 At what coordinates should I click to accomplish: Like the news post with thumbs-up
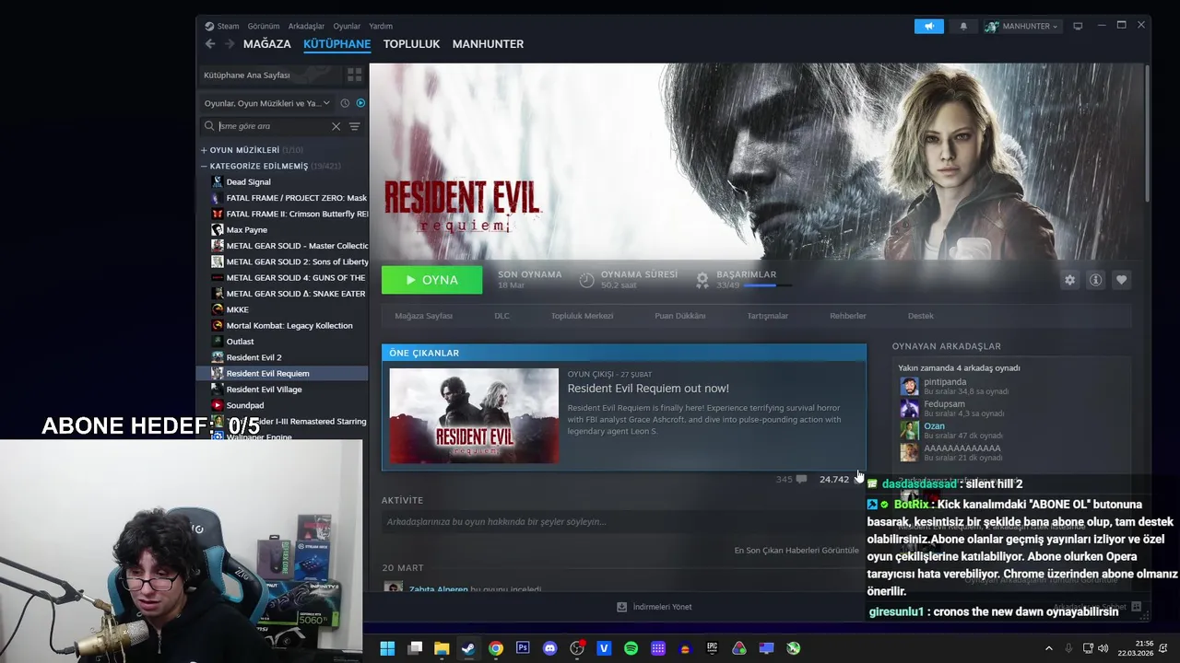[858, 479]
